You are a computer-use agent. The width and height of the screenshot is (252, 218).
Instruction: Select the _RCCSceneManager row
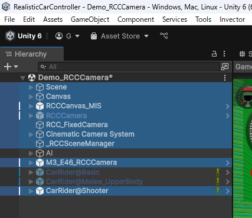coord(116,144)
